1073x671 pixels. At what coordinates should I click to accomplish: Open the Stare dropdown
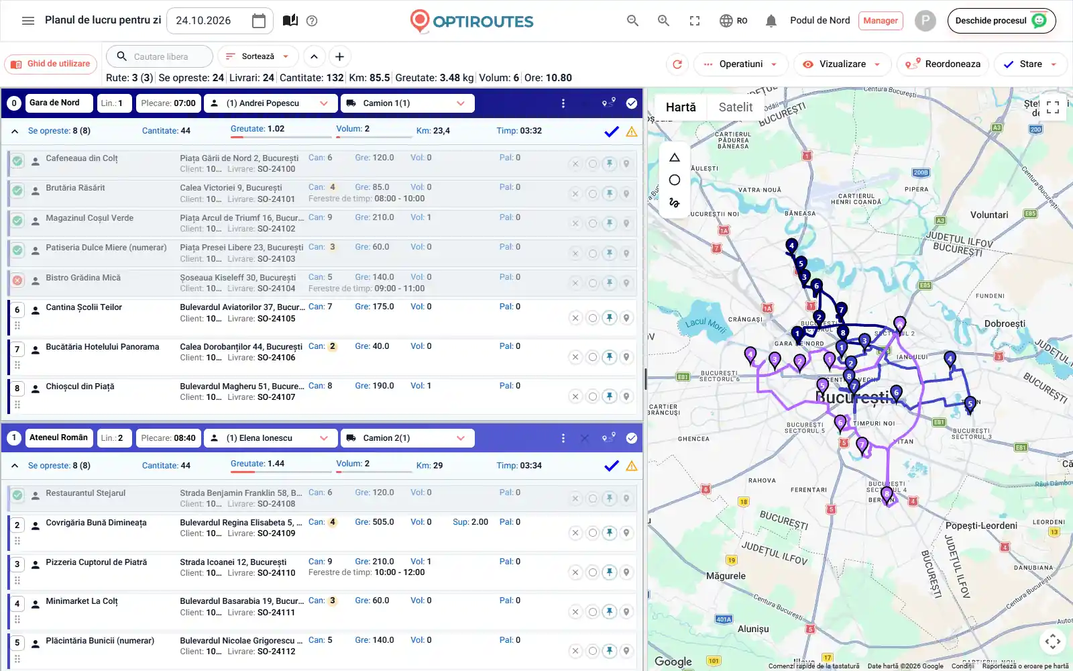point(1030,64)
